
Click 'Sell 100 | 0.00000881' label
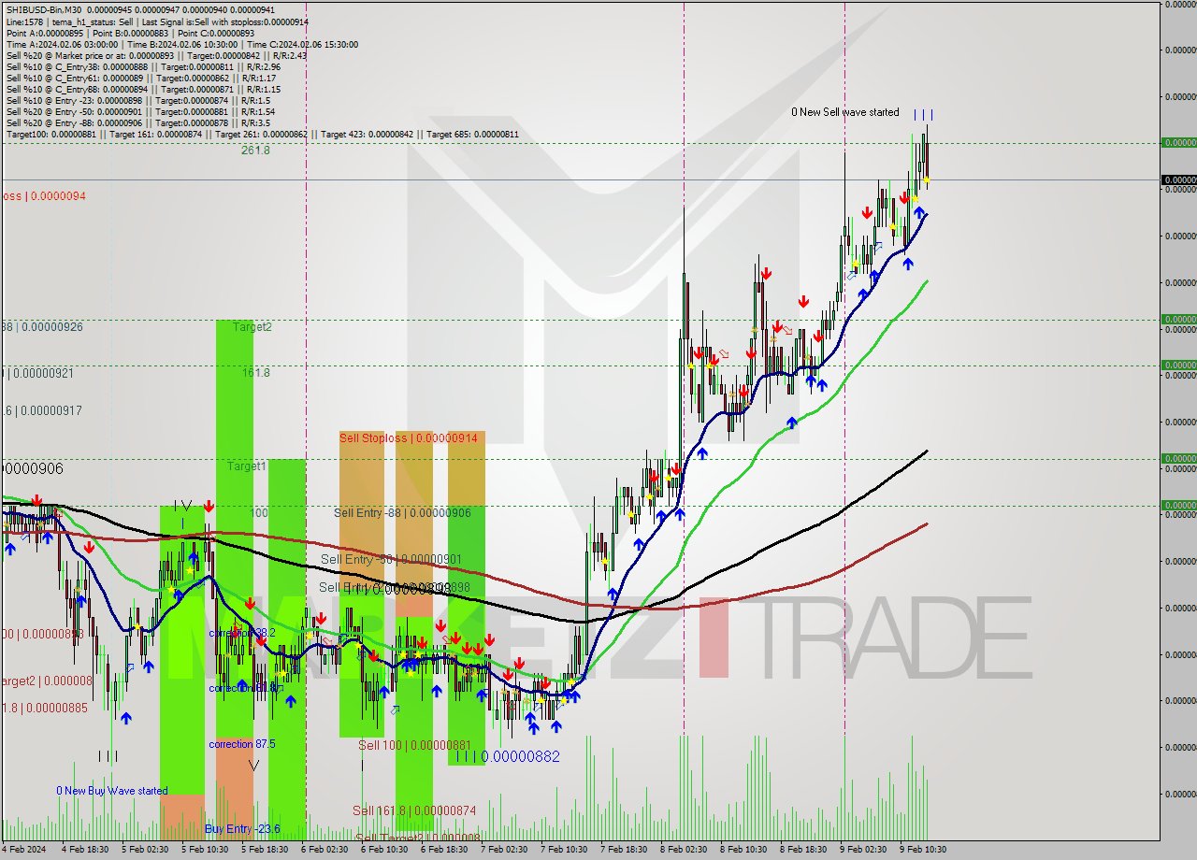click(x=417, y=745)
